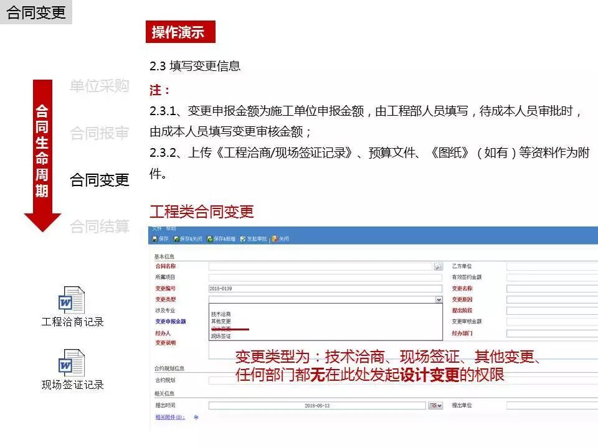This screenshot has width=598, height=448.
Task: Click the 经办人 field label
Action: pos(163,334)
